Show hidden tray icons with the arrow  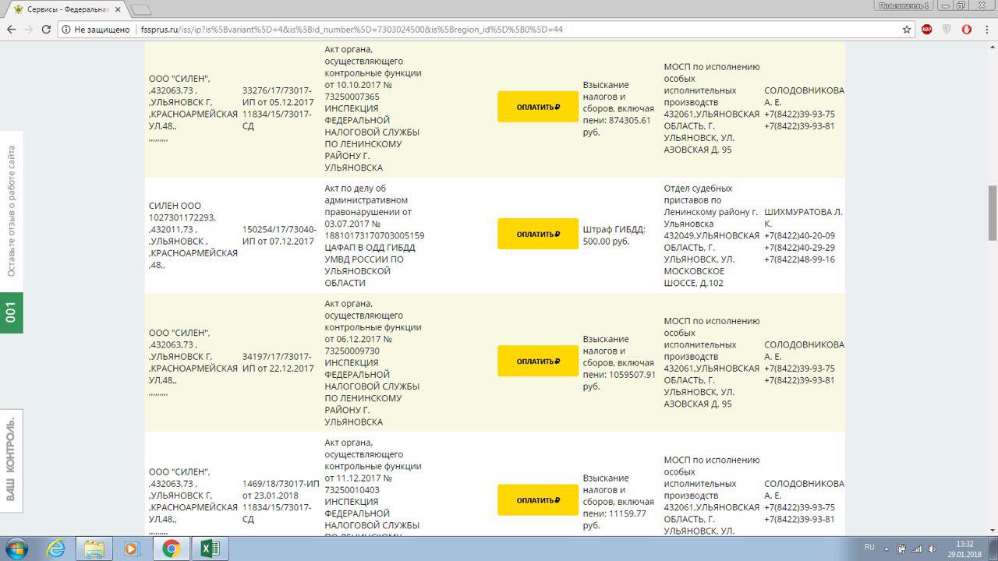coord(887,548)
